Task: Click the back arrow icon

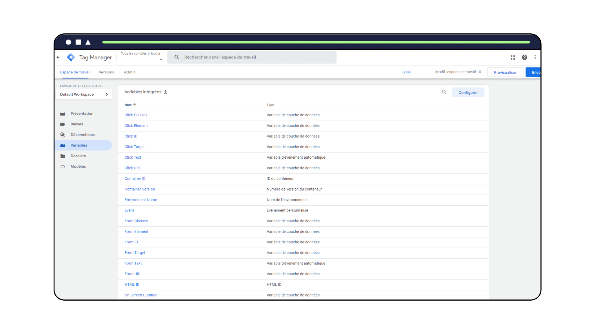Action: pos(58,57)
